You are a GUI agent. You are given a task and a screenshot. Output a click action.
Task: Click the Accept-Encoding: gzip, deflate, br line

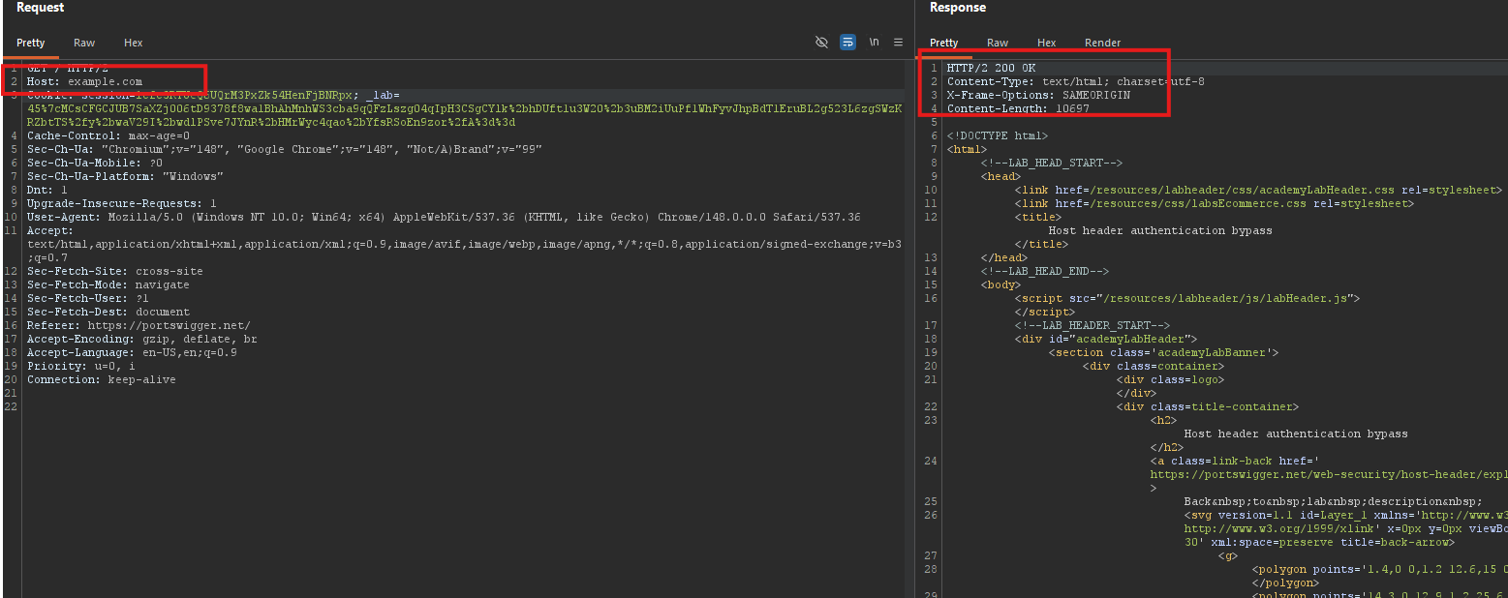point(142,340)
